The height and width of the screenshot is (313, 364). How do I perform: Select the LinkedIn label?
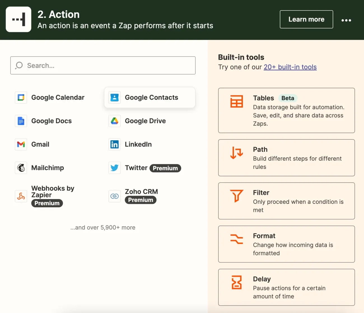(138, 144)
